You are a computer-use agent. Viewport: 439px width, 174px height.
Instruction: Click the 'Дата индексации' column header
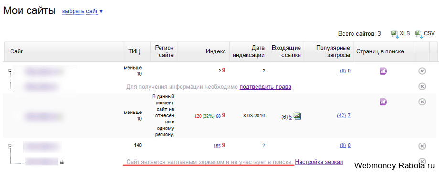coord(249,51)
